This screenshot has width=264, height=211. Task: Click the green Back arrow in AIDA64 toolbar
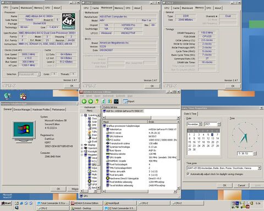[x=84, y=101]
